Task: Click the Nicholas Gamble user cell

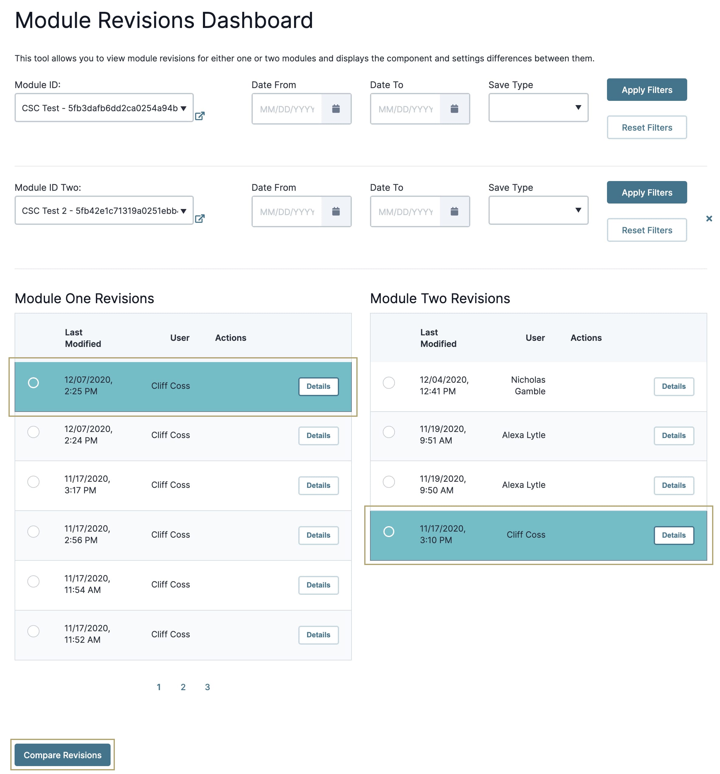Action: click(x=528, y=385)
